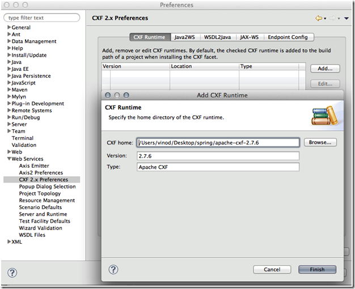Click the Version field showing 2.7.6
This screenshot has width=355, height=289.
218,156
